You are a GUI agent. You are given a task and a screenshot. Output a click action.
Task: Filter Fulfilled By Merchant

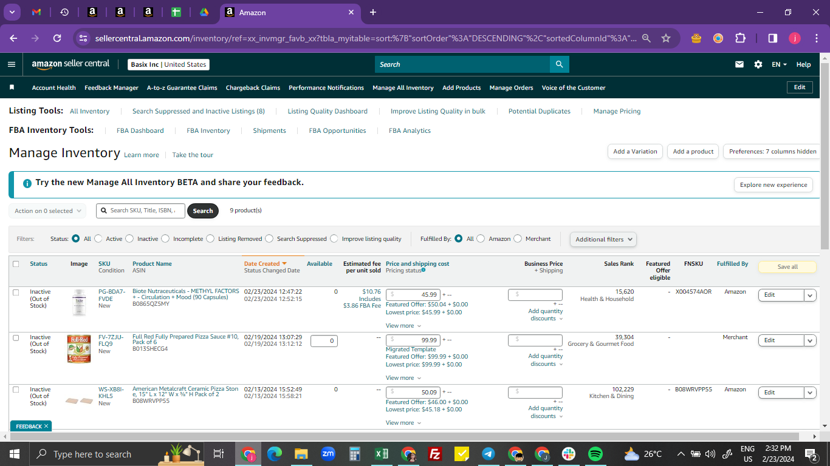tap(518, 238)
